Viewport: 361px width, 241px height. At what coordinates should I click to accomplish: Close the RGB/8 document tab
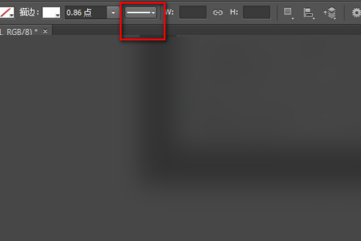45,31
